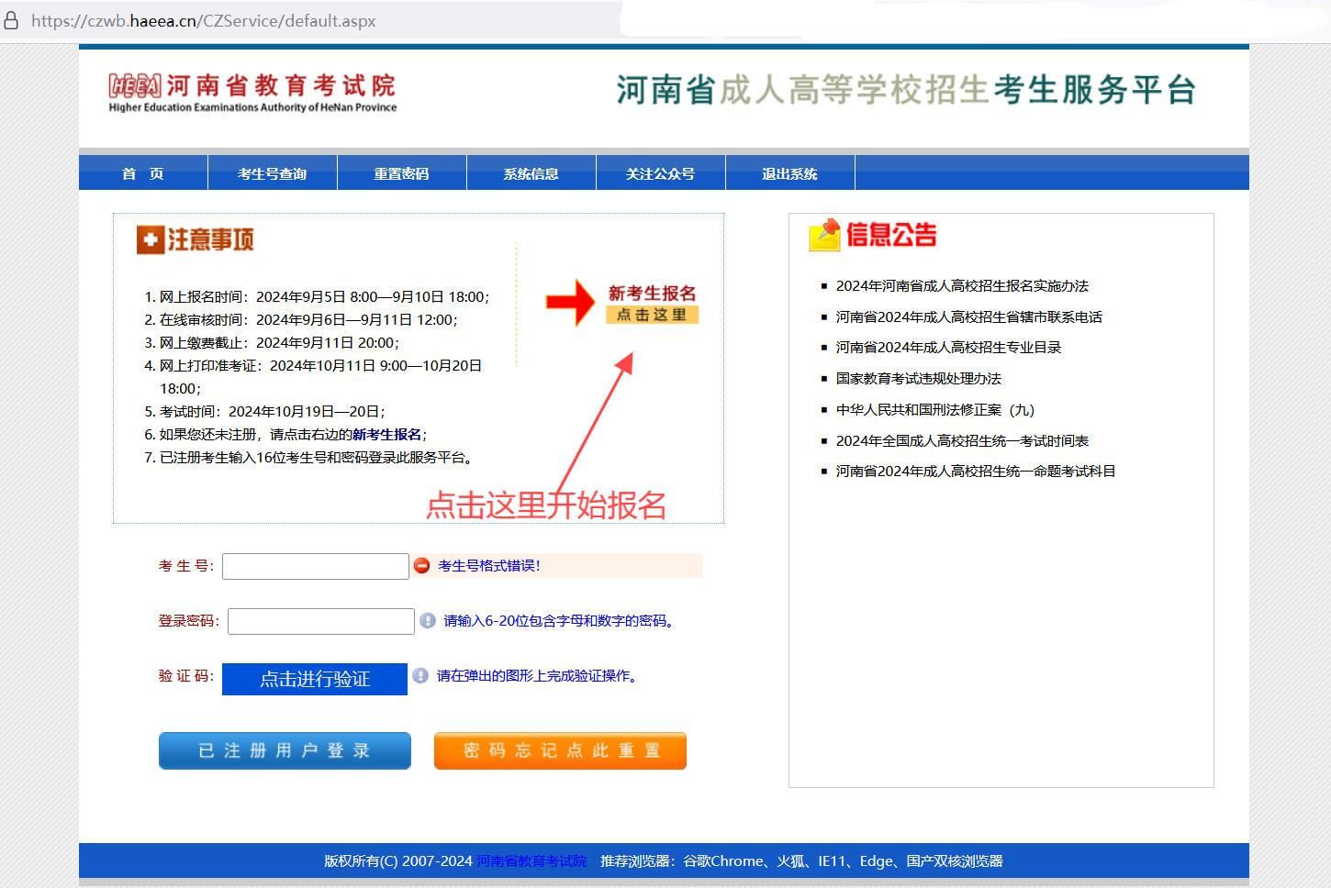Select 关注公众号 in the navigation bar
Image resolution: width=1331 pixels, height=888 pixels.
coord(661,173)
